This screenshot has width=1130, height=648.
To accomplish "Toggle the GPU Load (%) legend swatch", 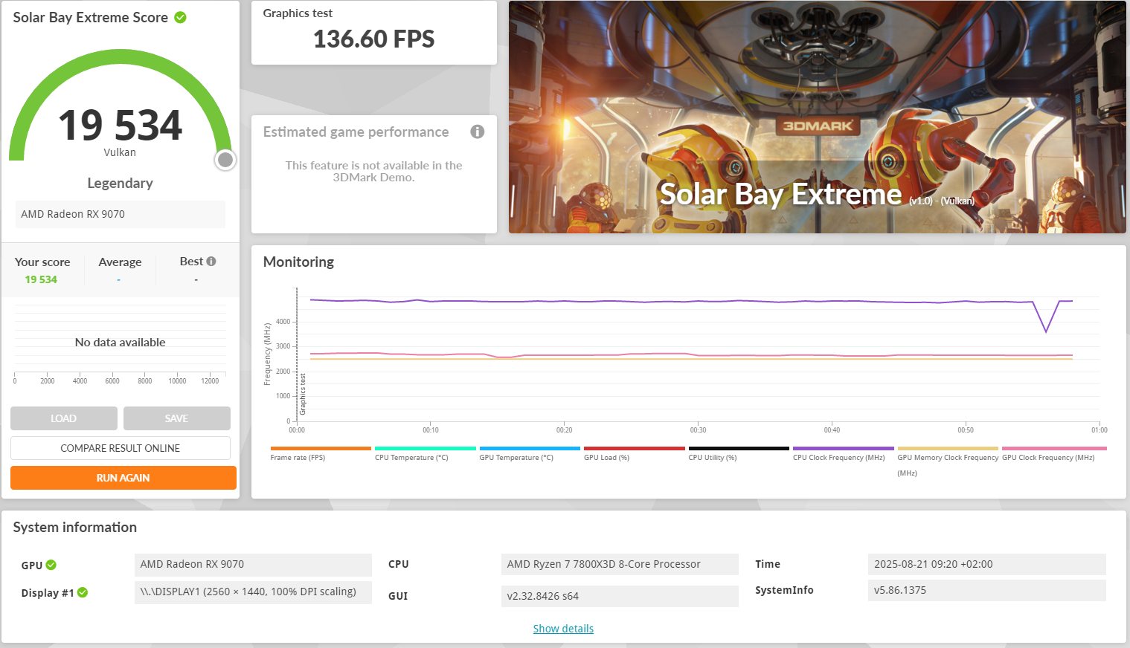I will pyautogui.click(x=635, y=449).
